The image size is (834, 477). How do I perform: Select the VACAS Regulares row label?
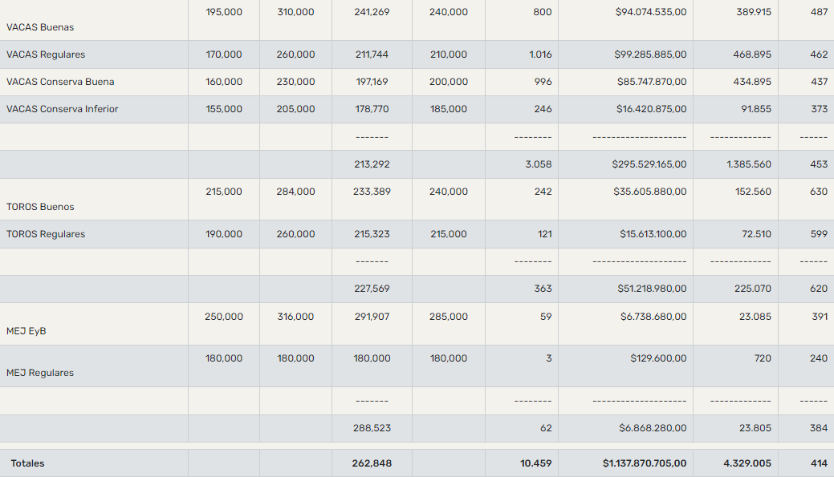tap(46, 55)
